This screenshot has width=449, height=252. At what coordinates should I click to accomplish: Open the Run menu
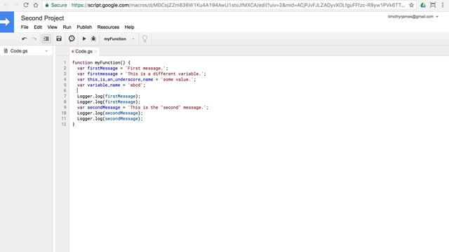[x=67, y=27]
